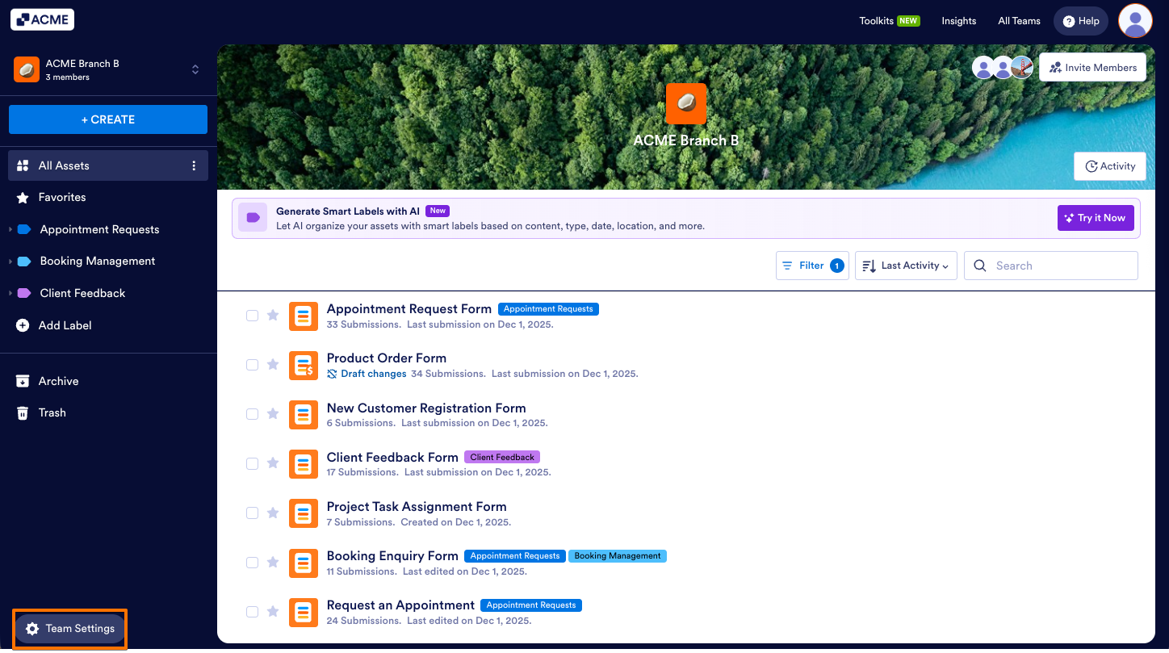Click the purple smart label icon in AI banner

tap(253, 217)
